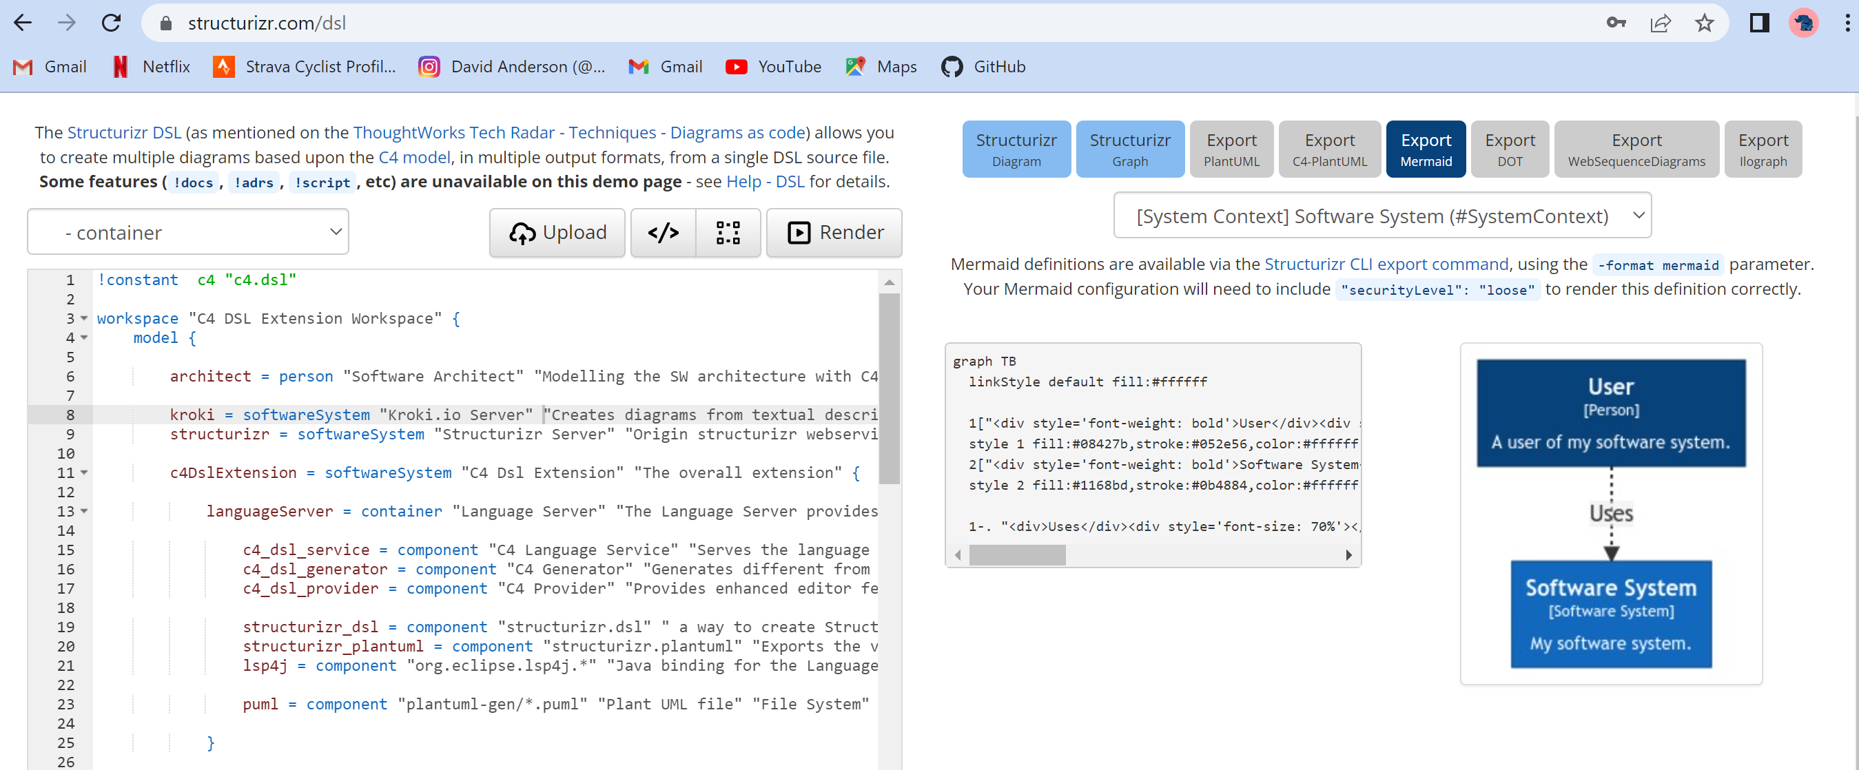The width and height of the screenshot is (1859, 770).
Task: Open the C4 model link
Action: (x=414, y=156)
